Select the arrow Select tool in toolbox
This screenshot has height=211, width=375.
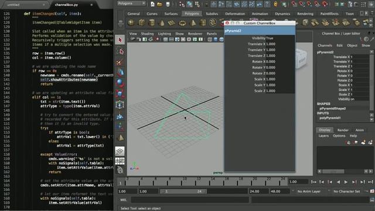point(120,40)
